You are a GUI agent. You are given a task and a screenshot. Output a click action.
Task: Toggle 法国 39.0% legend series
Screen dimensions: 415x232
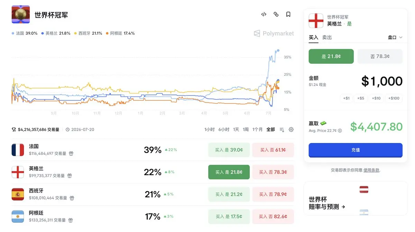(25, 33)
